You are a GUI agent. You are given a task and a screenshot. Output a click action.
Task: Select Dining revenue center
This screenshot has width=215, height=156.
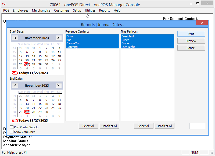click(x=92, y=36)
